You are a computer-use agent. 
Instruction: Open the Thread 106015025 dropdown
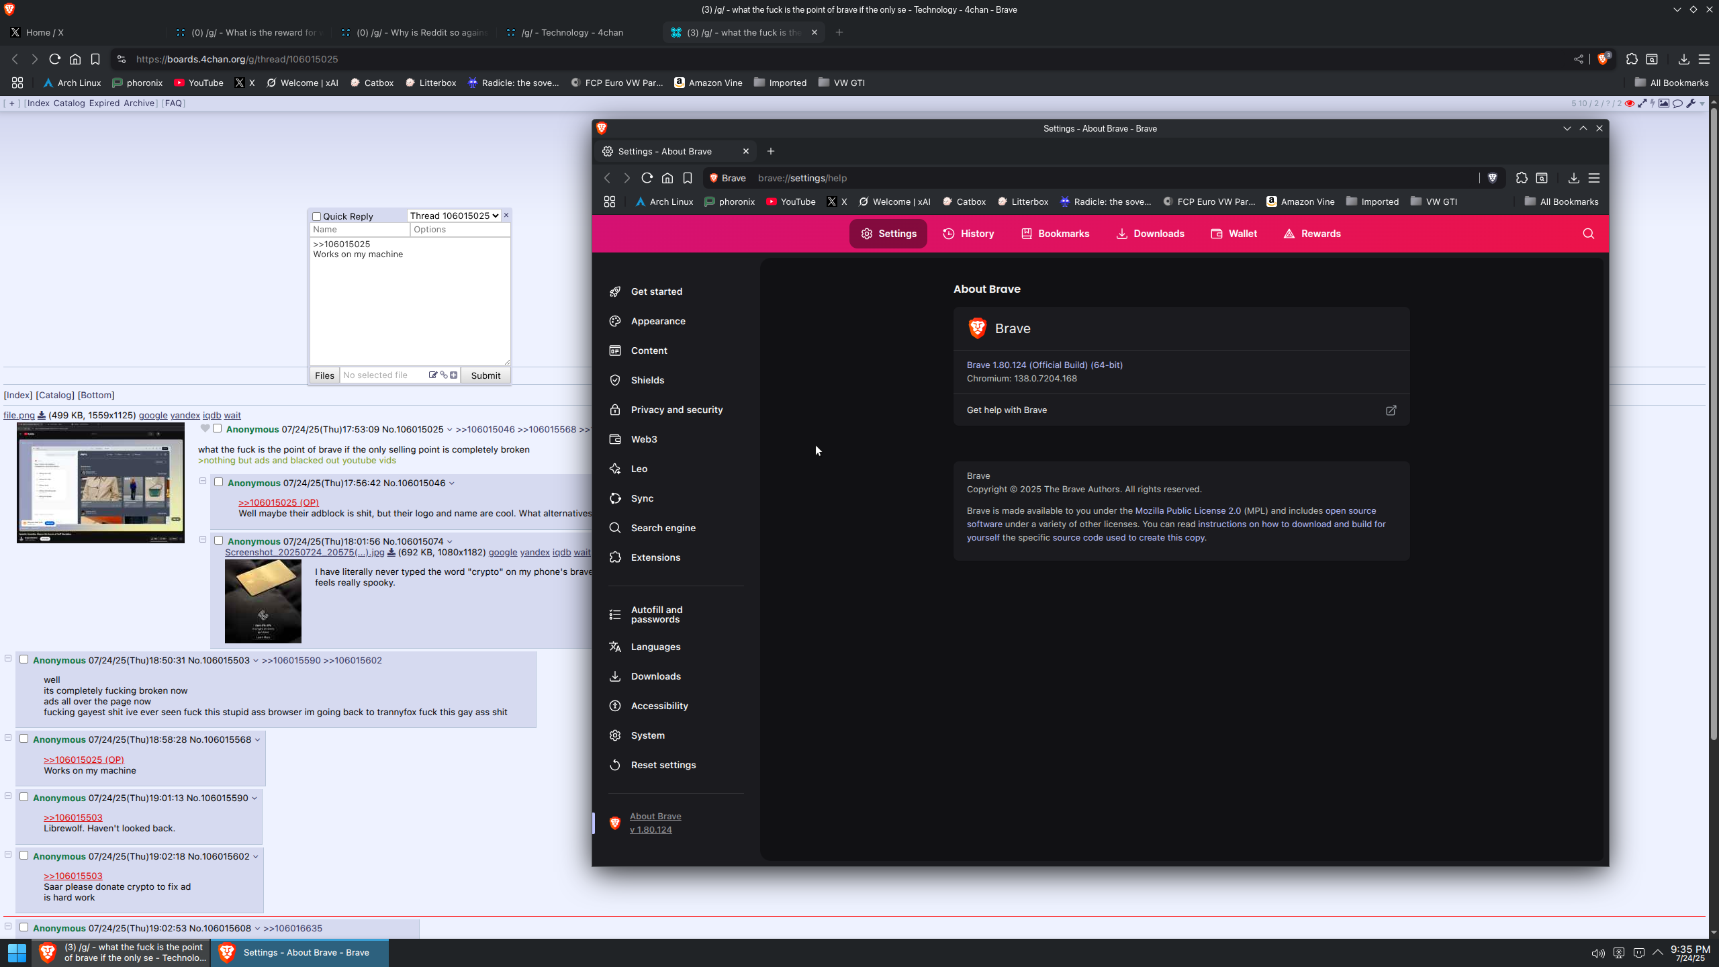tap(454, 216)
